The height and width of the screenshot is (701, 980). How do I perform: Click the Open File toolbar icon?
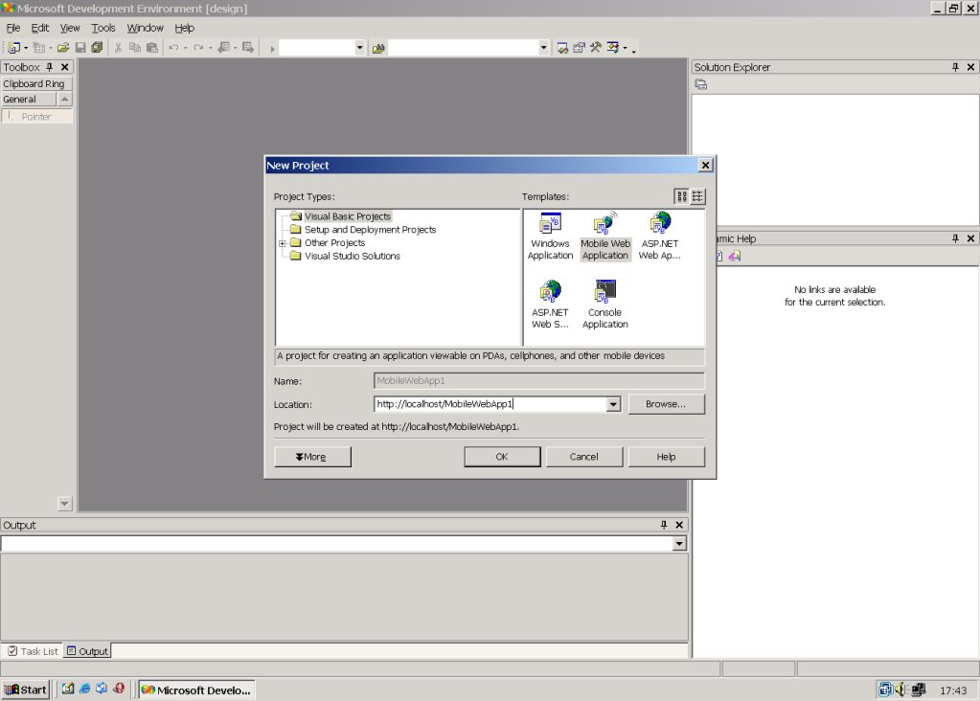pyautogui.click(x=63, y=48)
